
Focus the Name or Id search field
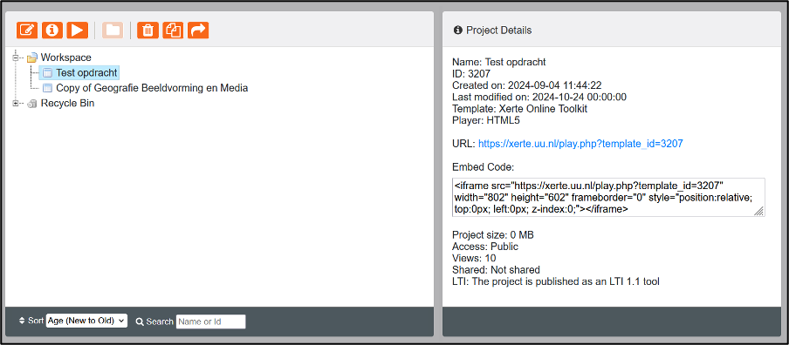211,321
